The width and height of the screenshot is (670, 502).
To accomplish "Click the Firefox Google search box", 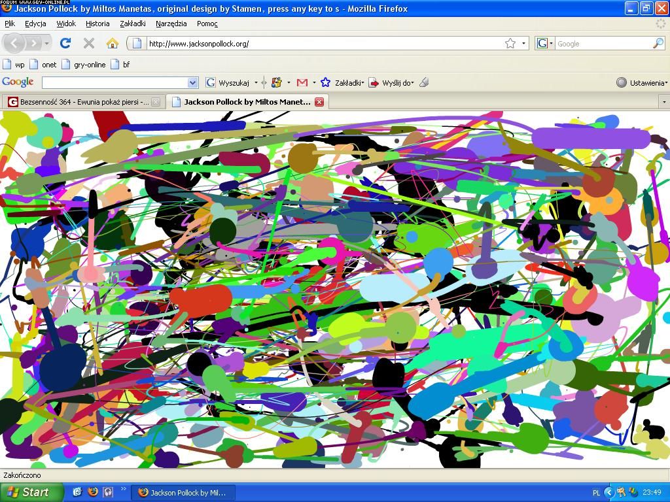I will pos(604,44).
